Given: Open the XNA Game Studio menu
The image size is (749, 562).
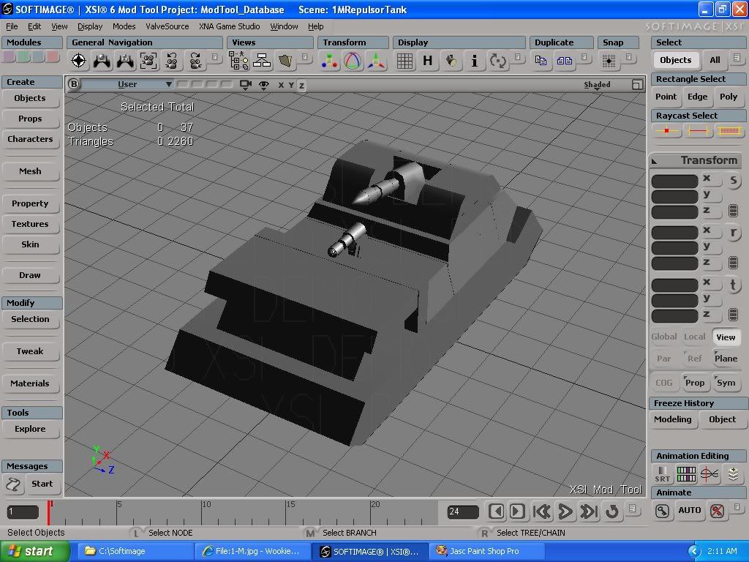Looking at the screenshot, I should click(x=229, y=26).
